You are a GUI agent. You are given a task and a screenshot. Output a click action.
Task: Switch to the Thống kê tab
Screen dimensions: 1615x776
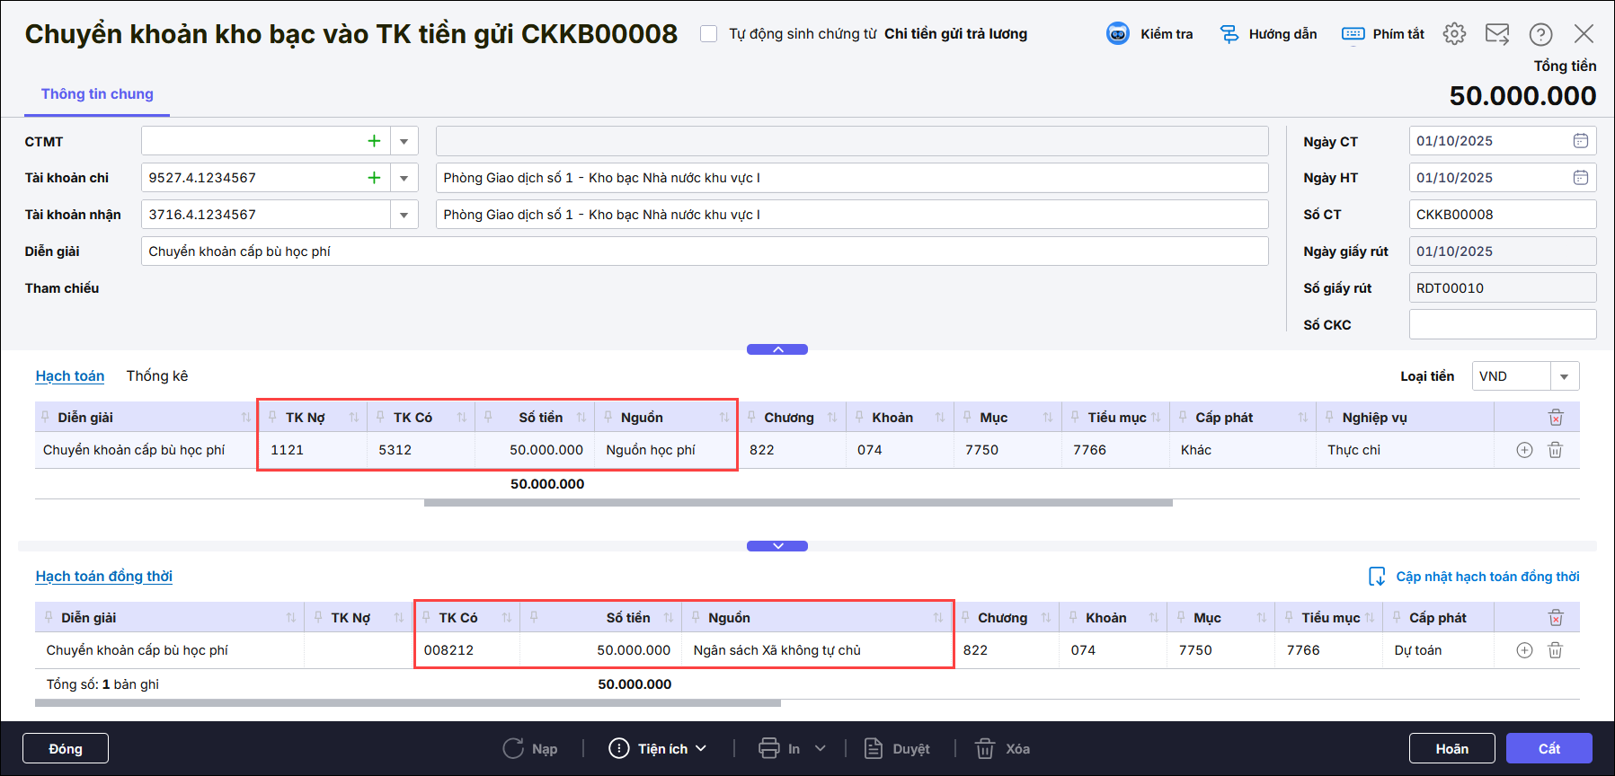[x=157, y=376]
